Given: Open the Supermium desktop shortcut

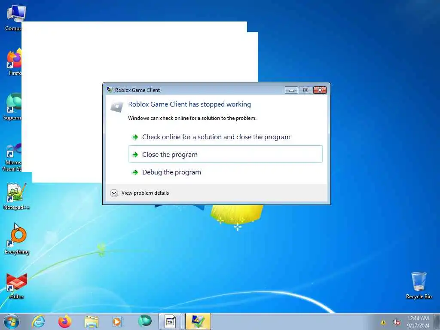Looking at the screenshot, I should [x=12, y=107].
